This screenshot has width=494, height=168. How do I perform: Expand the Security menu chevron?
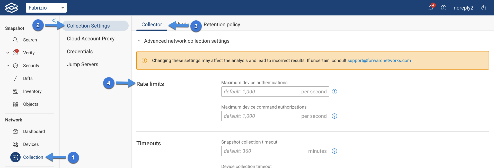[8, 66]
